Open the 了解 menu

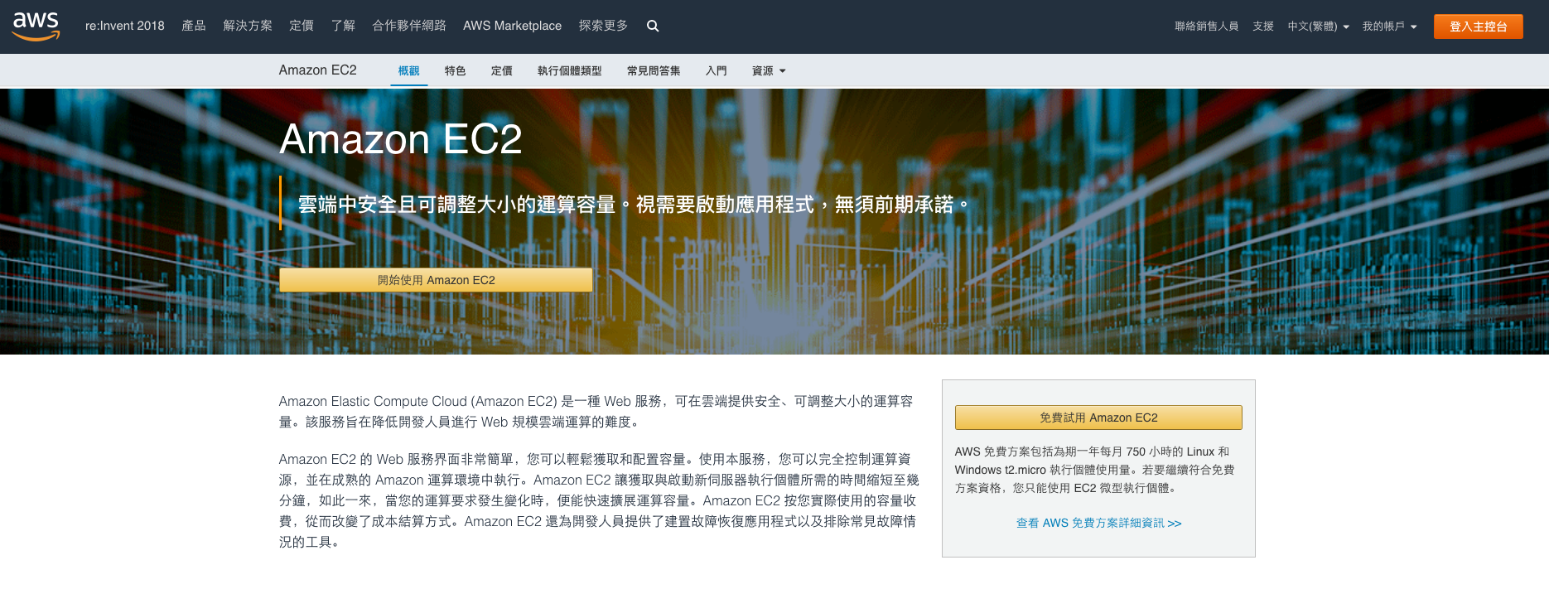[x=343, y=26]
